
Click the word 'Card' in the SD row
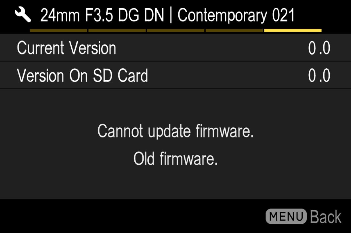click(x=133, y=75)
